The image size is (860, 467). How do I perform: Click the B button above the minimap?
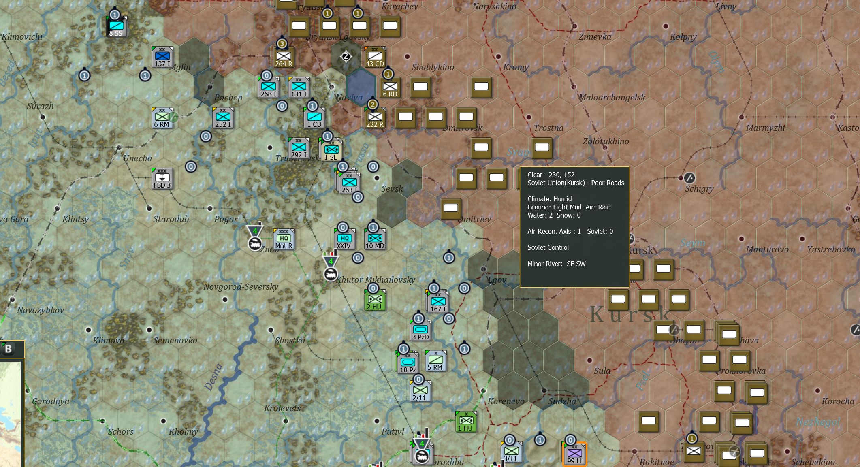click(8, 349)
